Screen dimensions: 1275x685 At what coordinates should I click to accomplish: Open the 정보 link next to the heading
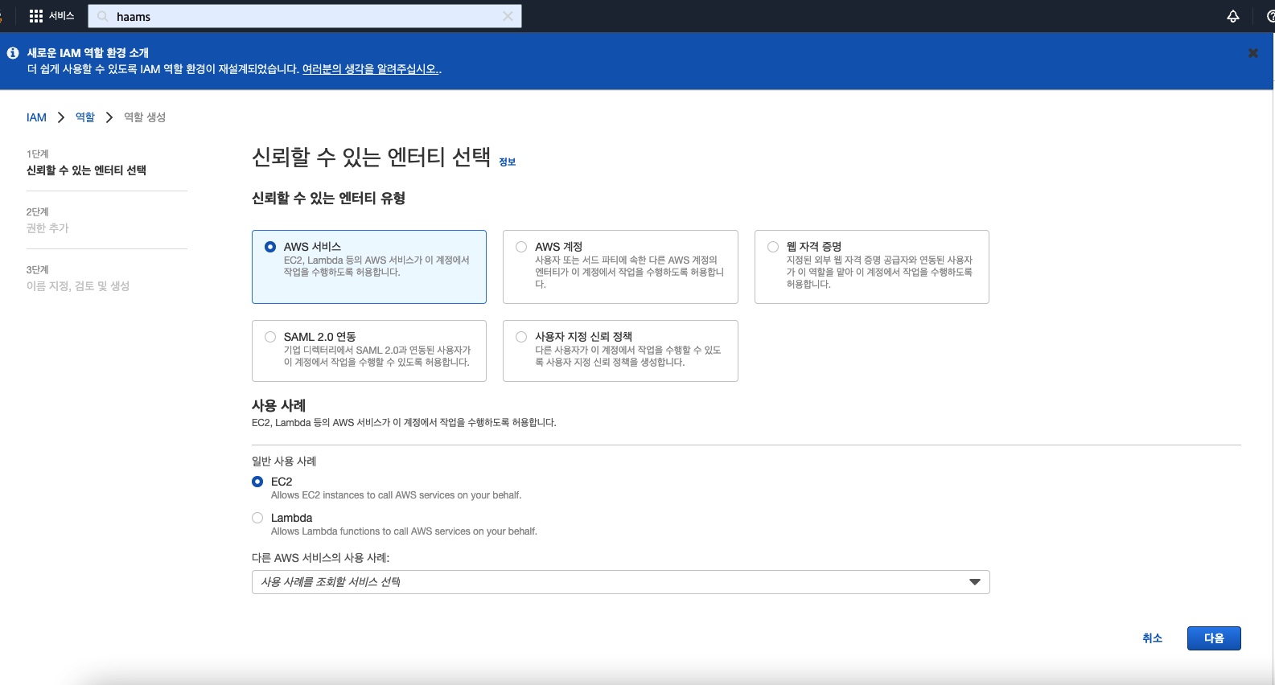click(x=507, y=162)
